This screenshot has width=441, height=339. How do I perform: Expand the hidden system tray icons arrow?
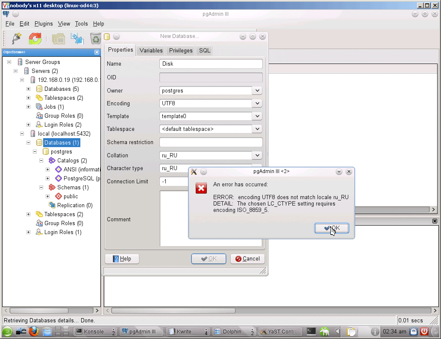point(338,331)
